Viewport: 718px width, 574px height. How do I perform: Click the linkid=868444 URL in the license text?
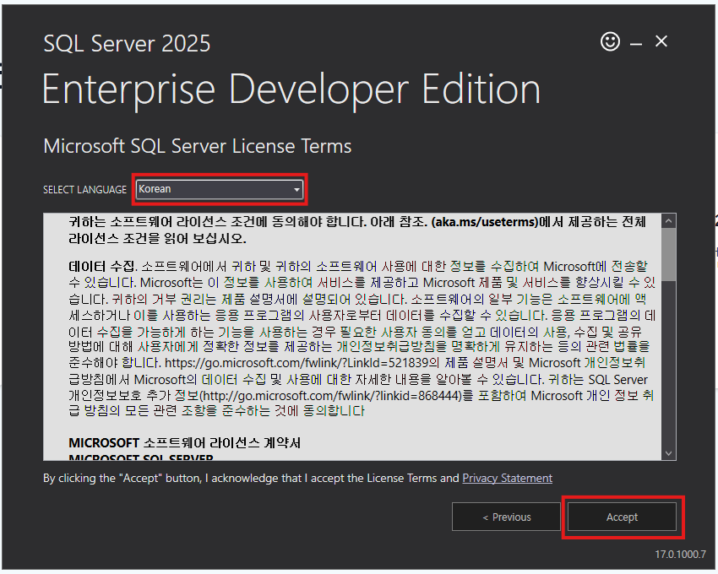(331, 395)
